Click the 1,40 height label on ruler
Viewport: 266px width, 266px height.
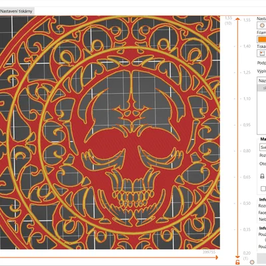point(247,46)
